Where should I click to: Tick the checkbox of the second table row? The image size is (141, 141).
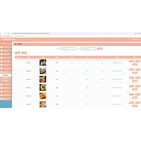pos(16,71)
